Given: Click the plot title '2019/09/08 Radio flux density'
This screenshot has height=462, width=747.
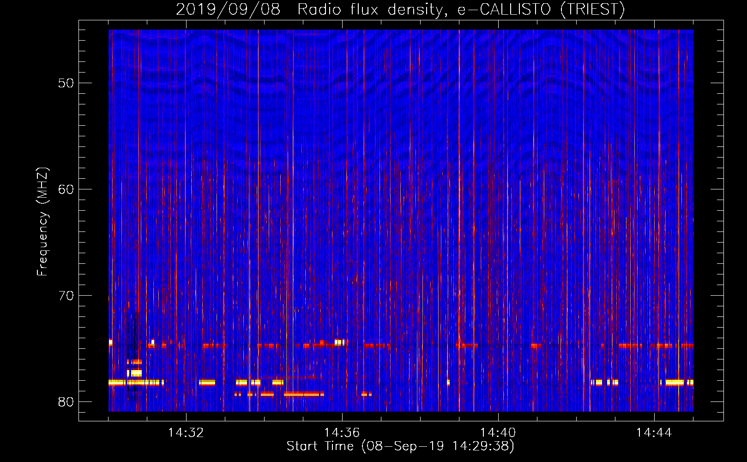Looking at the screenshot, I should [x=400, y=9].
